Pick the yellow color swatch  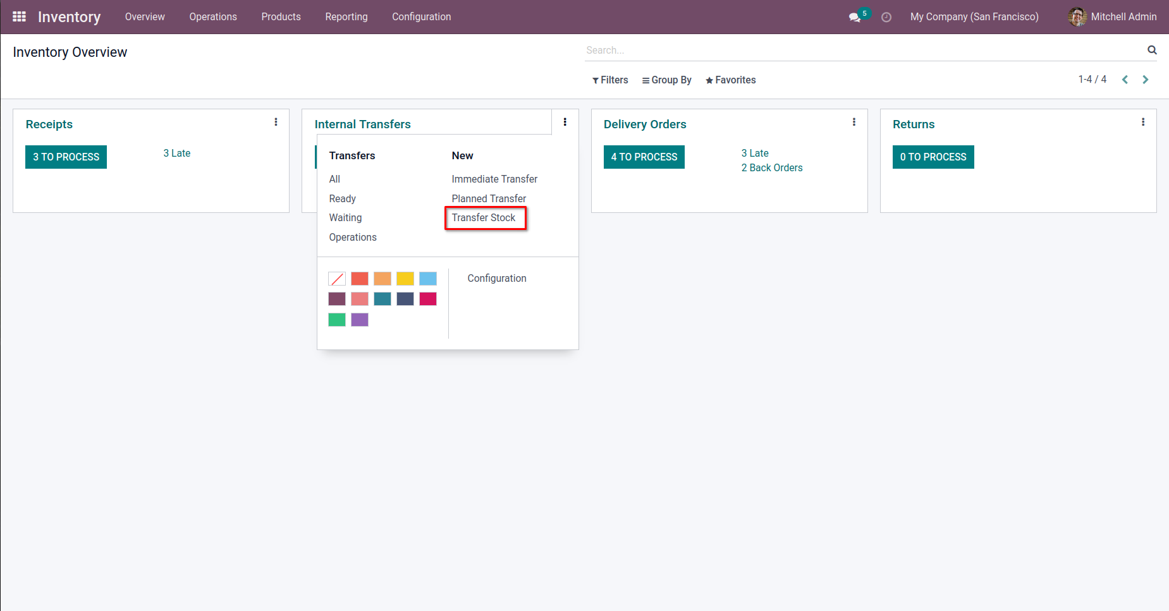[405, 279]
